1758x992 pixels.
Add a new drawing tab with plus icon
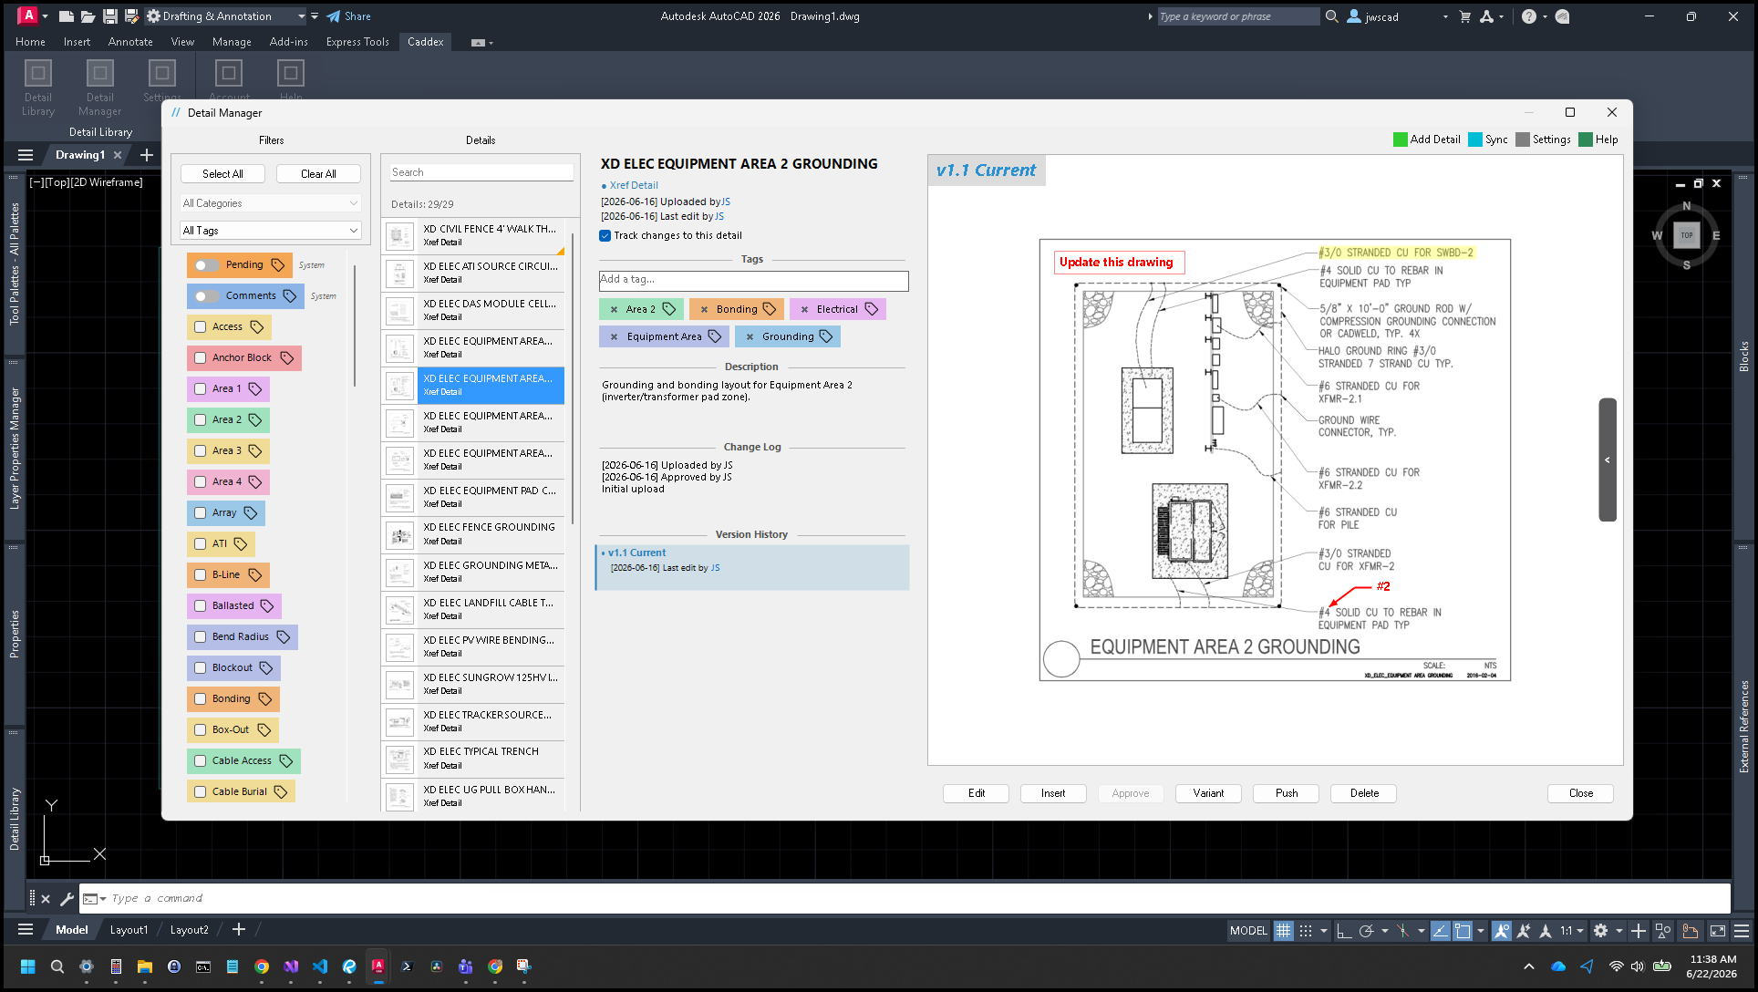147,155
